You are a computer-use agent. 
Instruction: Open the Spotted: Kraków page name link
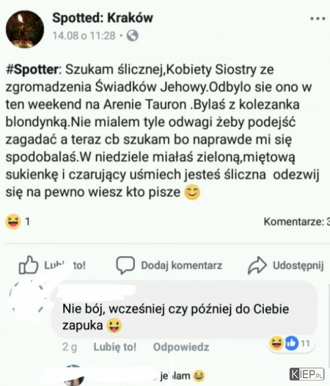point(103,18)
